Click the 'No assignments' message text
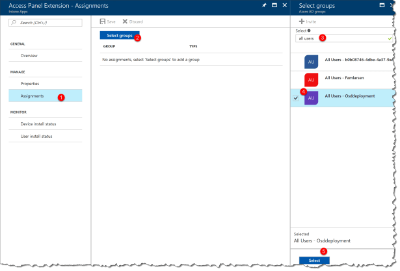Viewport: 400px width, 271px height. tap(151, 59)
